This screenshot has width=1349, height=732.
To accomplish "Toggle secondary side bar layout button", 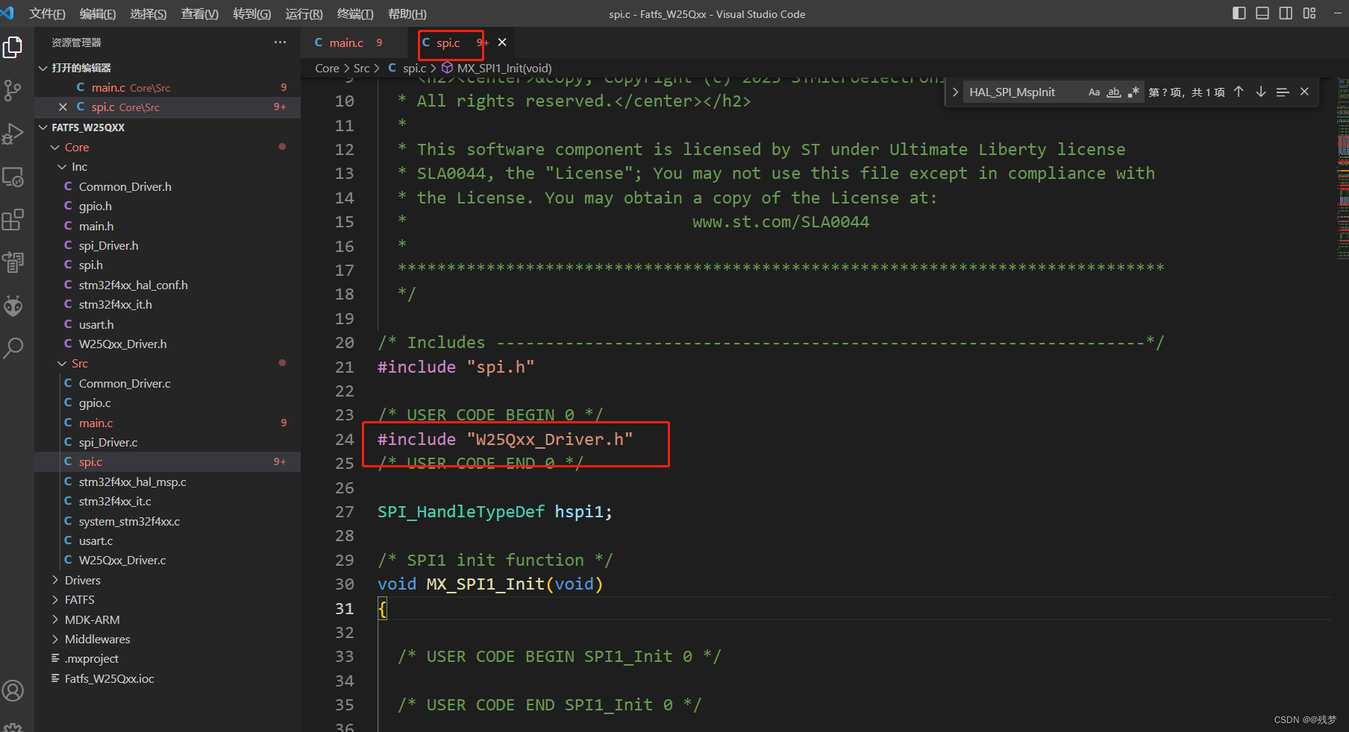I will click(x=1286, y=13).
